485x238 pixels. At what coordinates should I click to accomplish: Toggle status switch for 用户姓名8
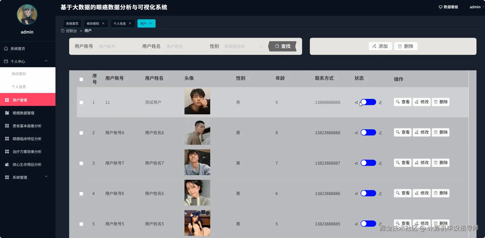[368, 132]
